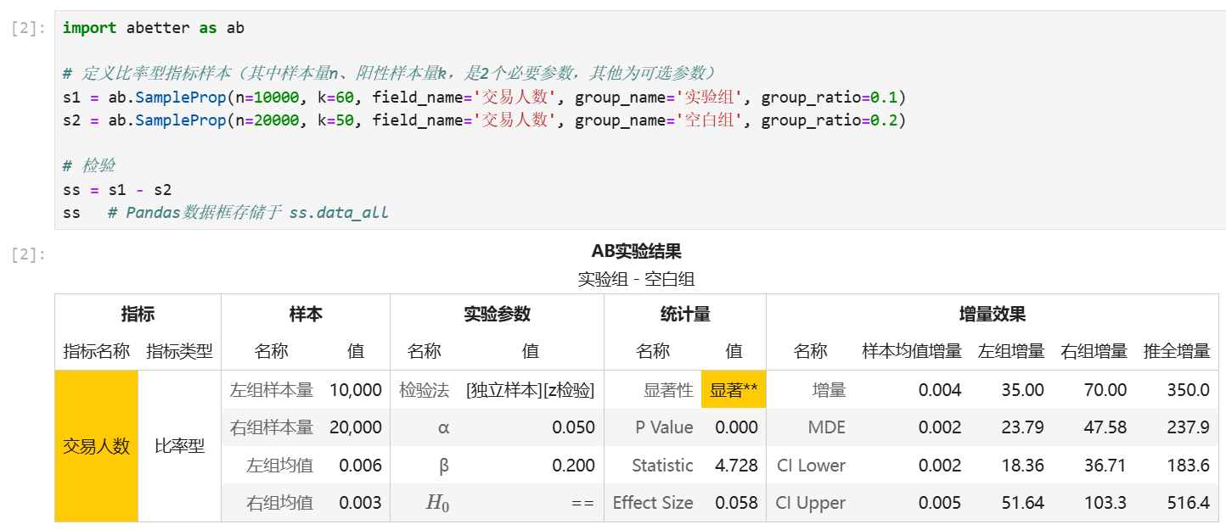Screen dimensions: 1226x530
Task: Click the 'AB实验结果' table title
Action: pyautogui.click(x=636, y=251)
